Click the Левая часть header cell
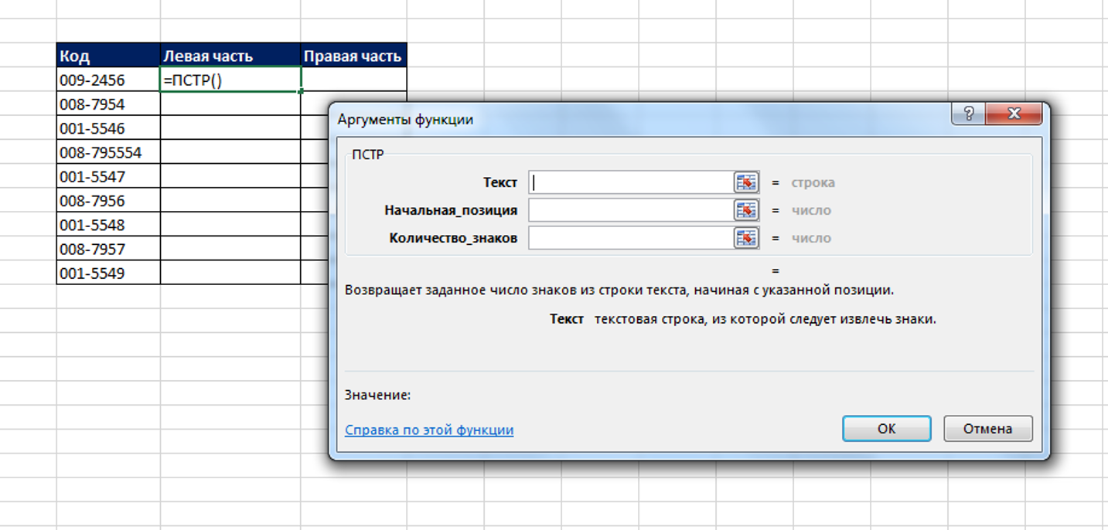 pyautogui.click(x=230, y=56)
